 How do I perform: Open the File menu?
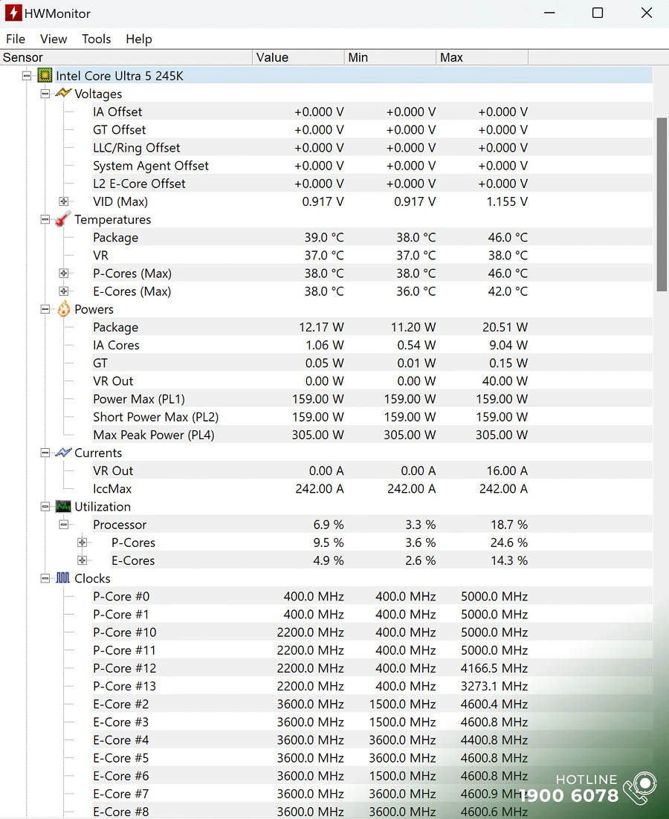click(x=16, y=39)
